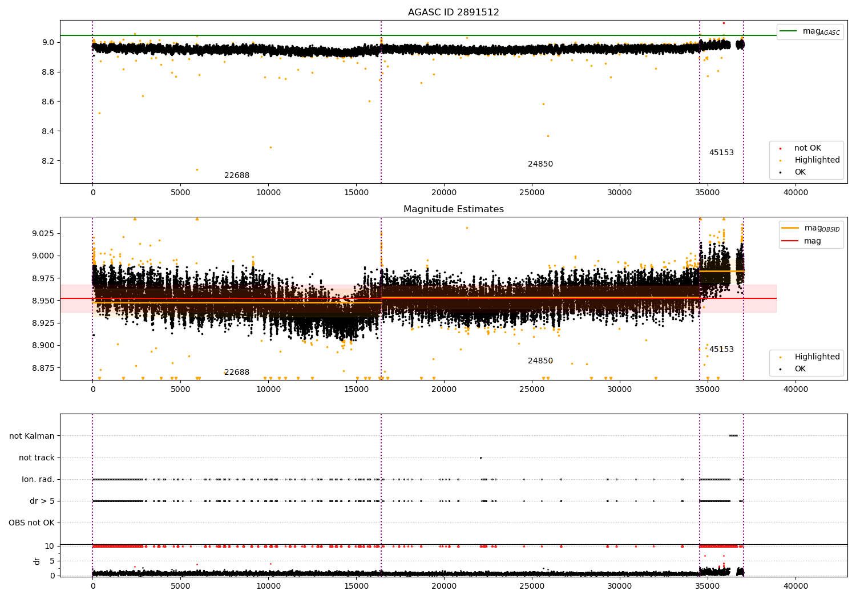The image size is (856, 599).
Task: Click OBSID label '24850' in Magnitude Estimates plot
Action: [540, 361]
